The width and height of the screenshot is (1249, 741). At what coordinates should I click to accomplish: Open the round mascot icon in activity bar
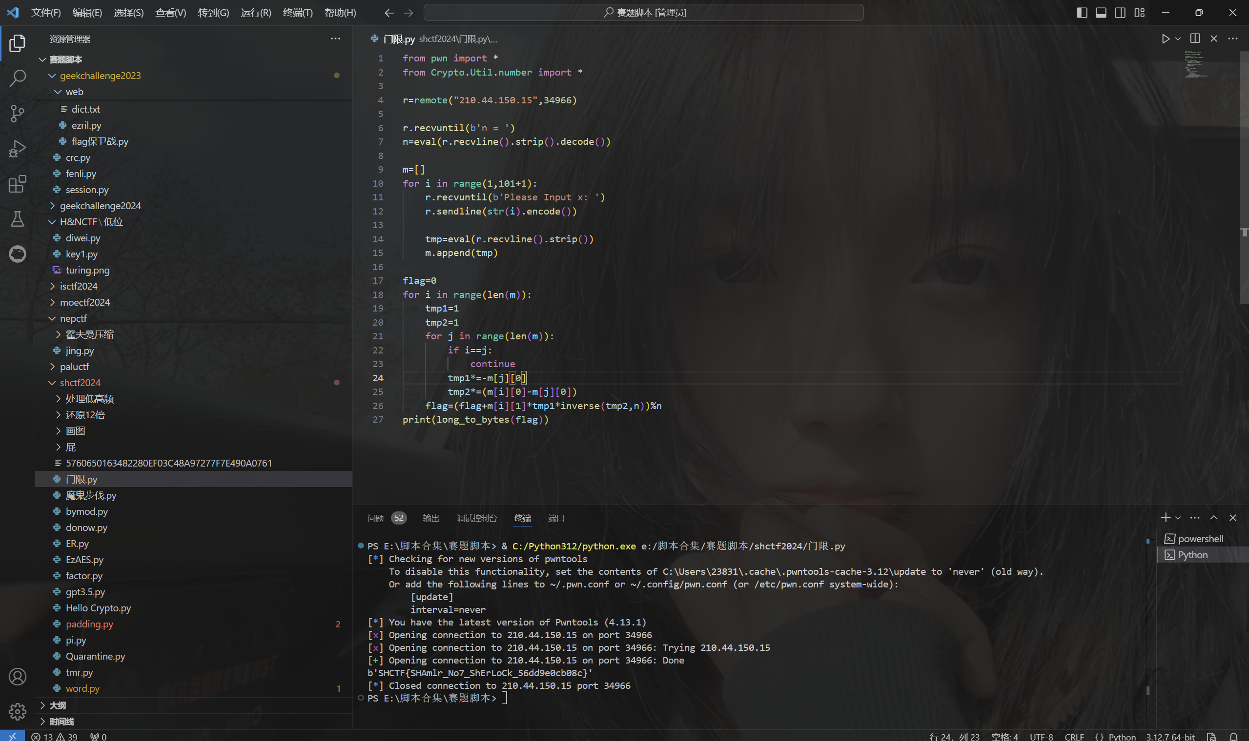(x=18, y=254)
